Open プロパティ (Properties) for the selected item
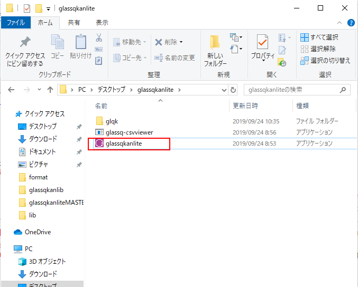 [x=263, y=48]
